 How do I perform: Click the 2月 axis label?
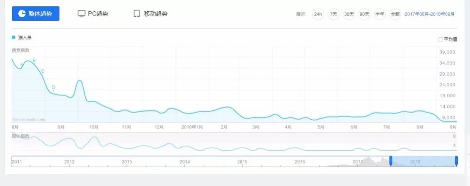click(224, 127)
